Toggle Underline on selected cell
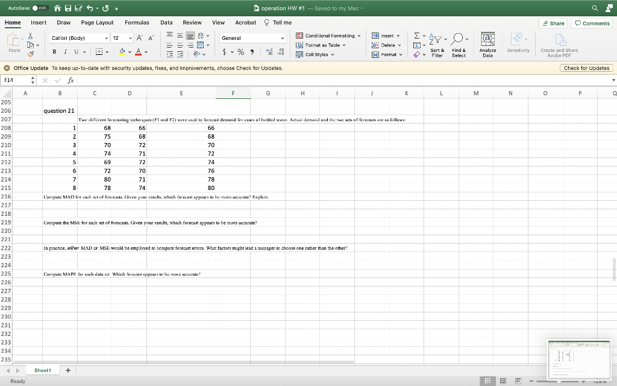617x386 pixels. [75, 51]
